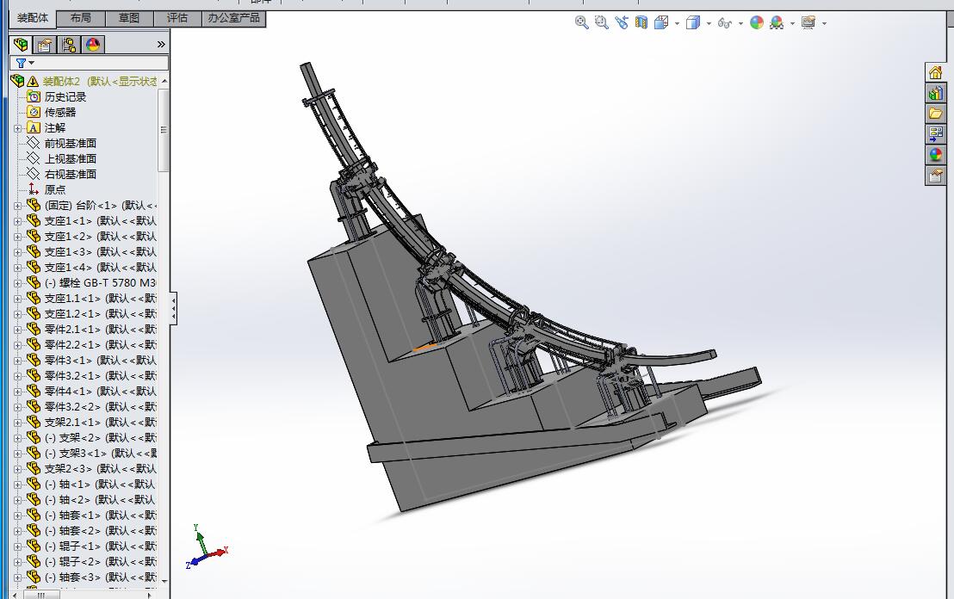Open the View Settings dropdown arrow

[824, 24]
